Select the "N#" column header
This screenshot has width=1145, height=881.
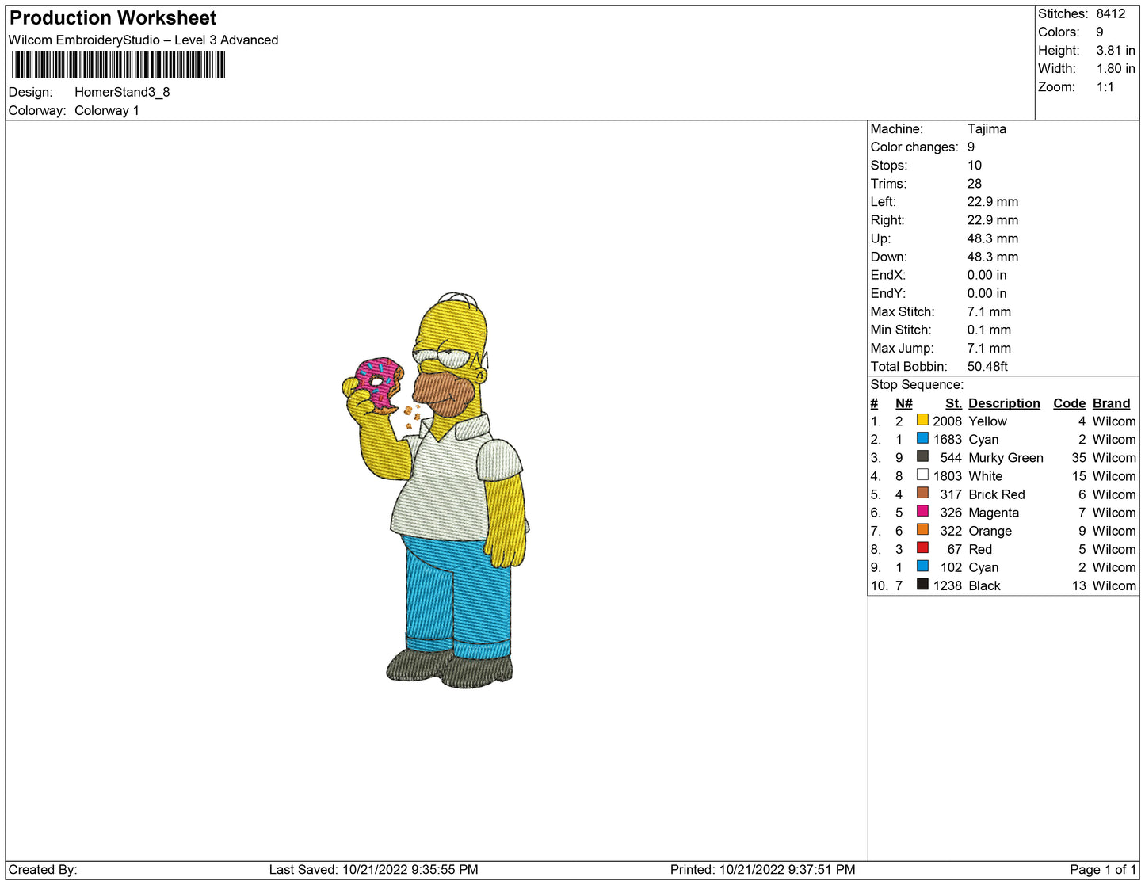click(903, 403)
